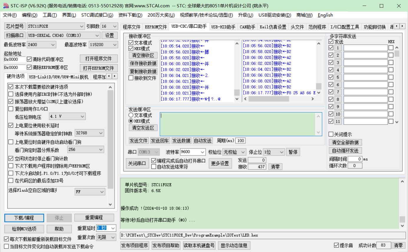The height and width of the screenshot is (252, 408).
Task: Click the EEPROM start address 0x0000 field
Action: tap(14, 67)
